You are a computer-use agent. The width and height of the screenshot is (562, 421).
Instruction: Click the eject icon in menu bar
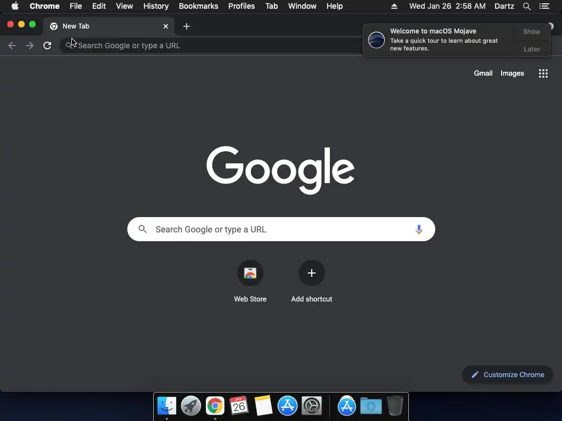point(394,6)
